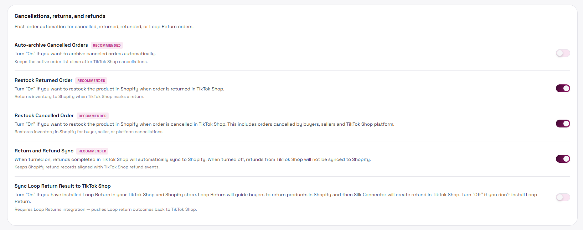Click 'orders cancelled by buyers, sellers' description
This screenshot has height=230, width=583.
(x=205, y=124)
